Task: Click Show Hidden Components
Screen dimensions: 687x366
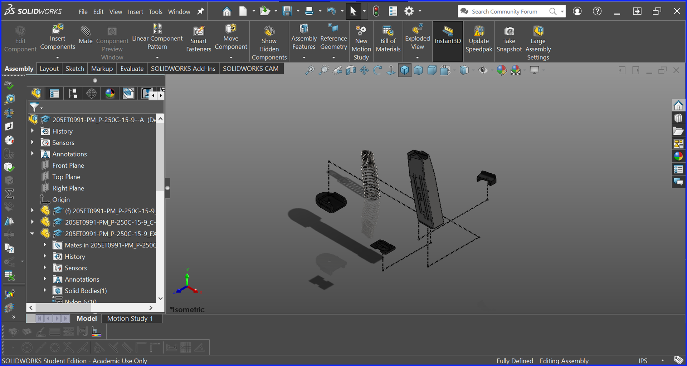Action: (269, 43)
